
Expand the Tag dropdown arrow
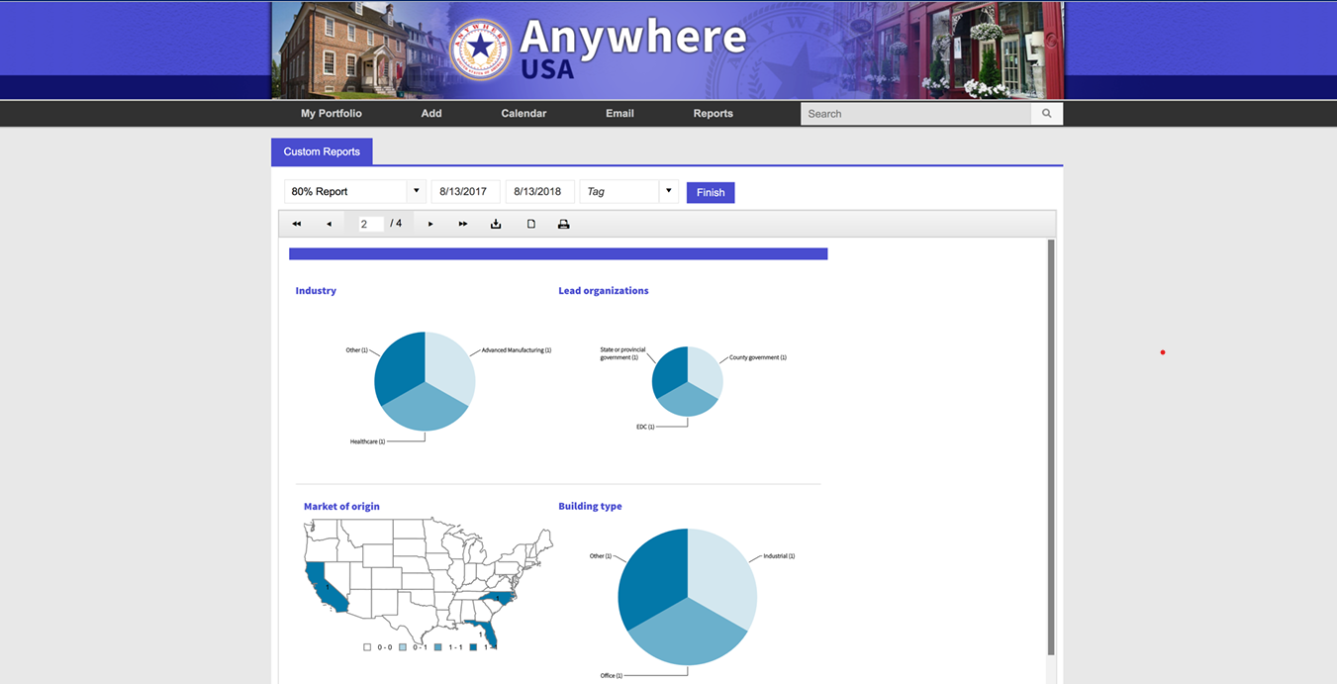click(x=668, y=191)
